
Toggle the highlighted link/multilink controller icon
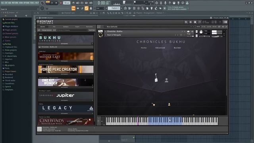pos(87,8)
